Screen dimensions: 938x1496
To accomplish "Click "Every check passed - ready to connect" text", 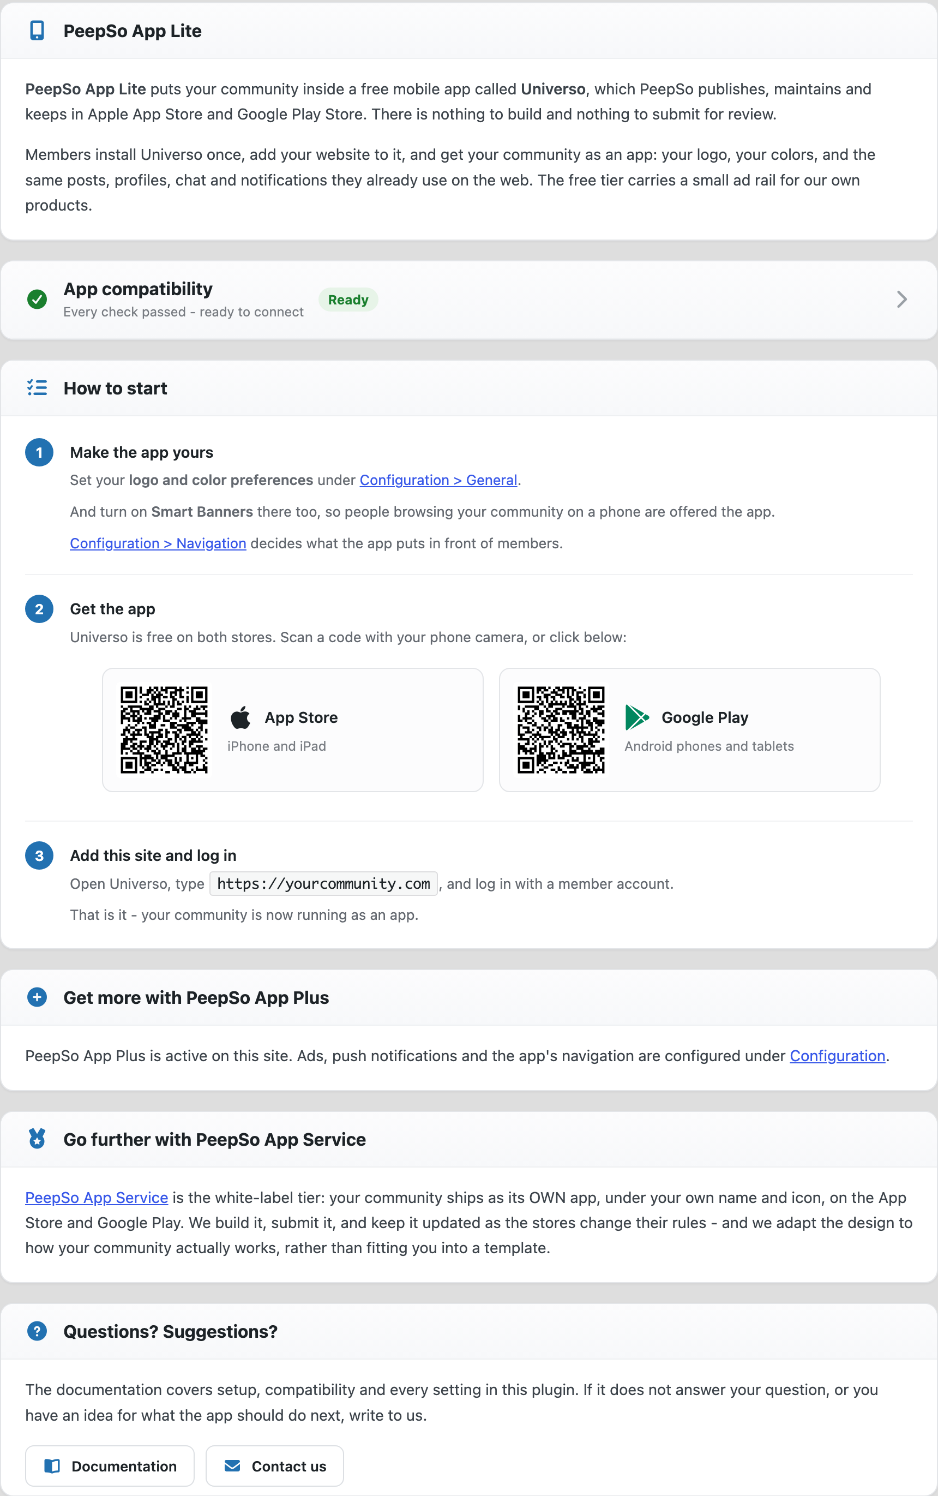I will [184, 312].
